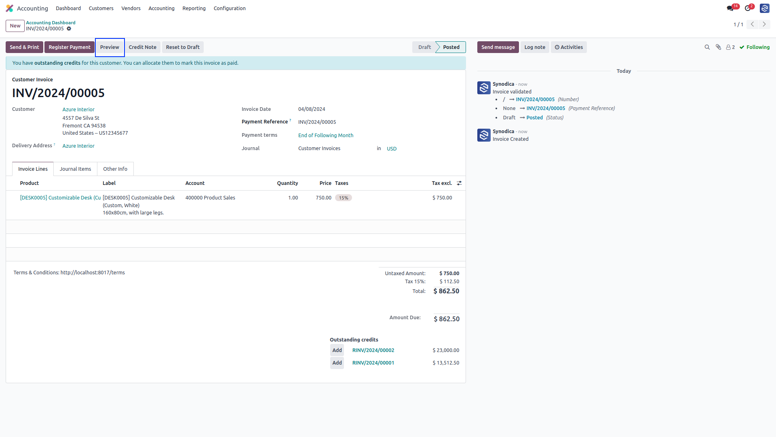Switch to the Other Info tab

[115, 169]
